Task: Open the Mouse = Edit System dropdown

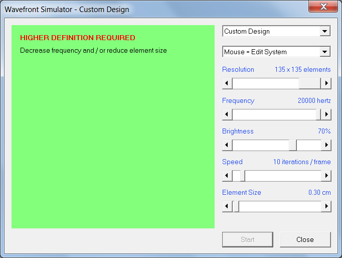Action: (276, 52)
